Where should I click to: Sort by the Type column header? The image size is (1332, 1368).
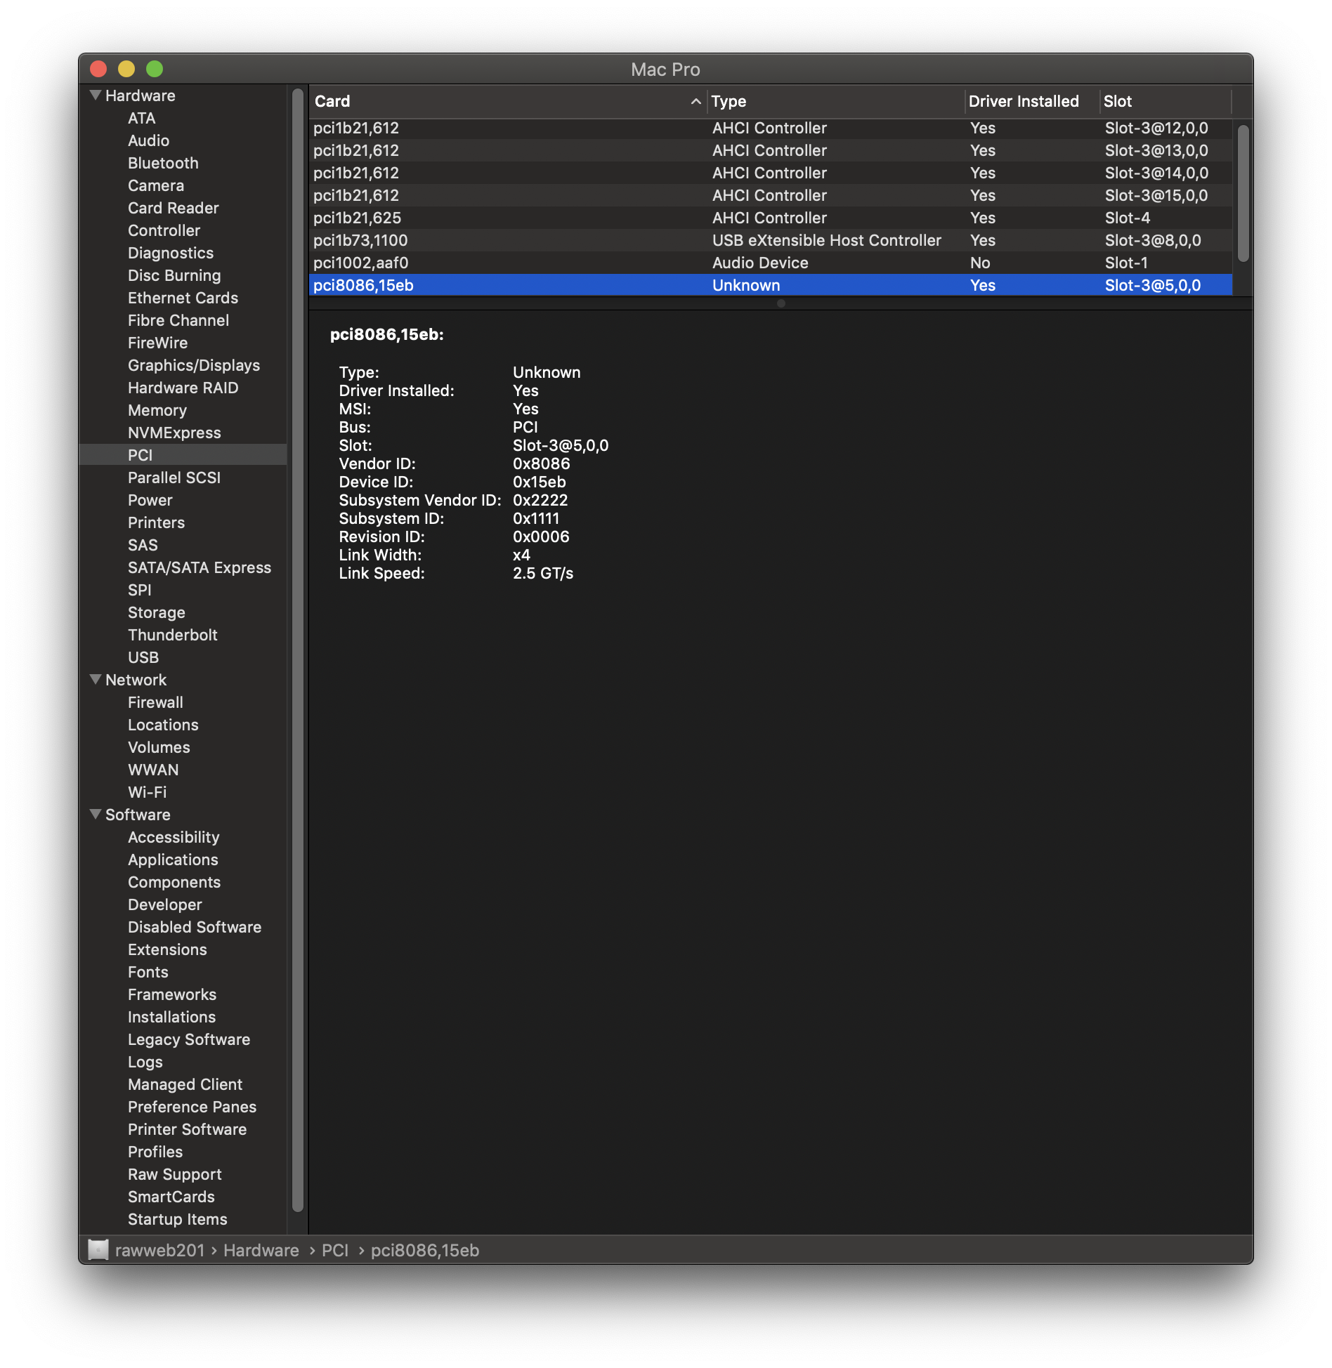(x=836, y=101)
